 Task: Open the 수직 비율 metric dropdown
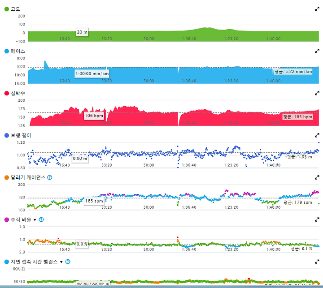tap(35, 220)
